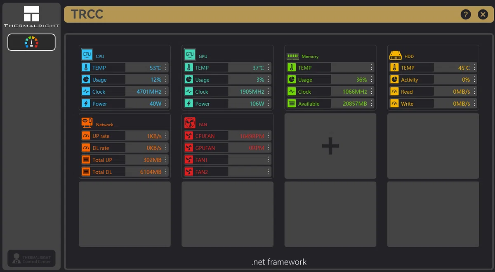Close the TRCC window
The image size is (495, 272).
[x=483, y=14]
